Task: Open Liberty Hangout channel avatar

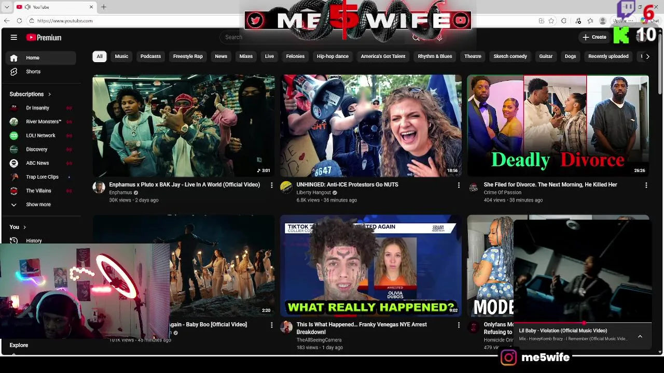Action: coord(286,187)
